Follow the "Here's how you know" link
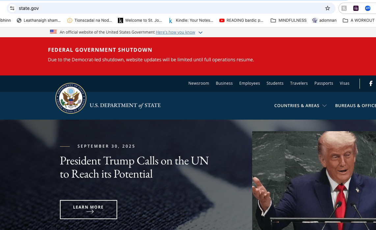 (x=175, y=32)
